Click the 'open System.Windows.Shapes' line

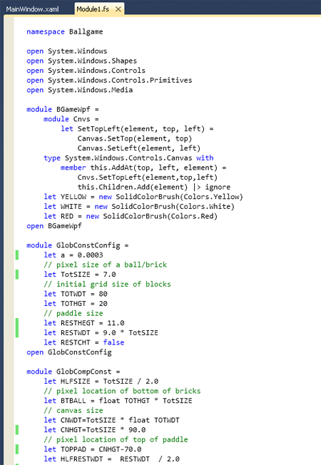[81, 61]
